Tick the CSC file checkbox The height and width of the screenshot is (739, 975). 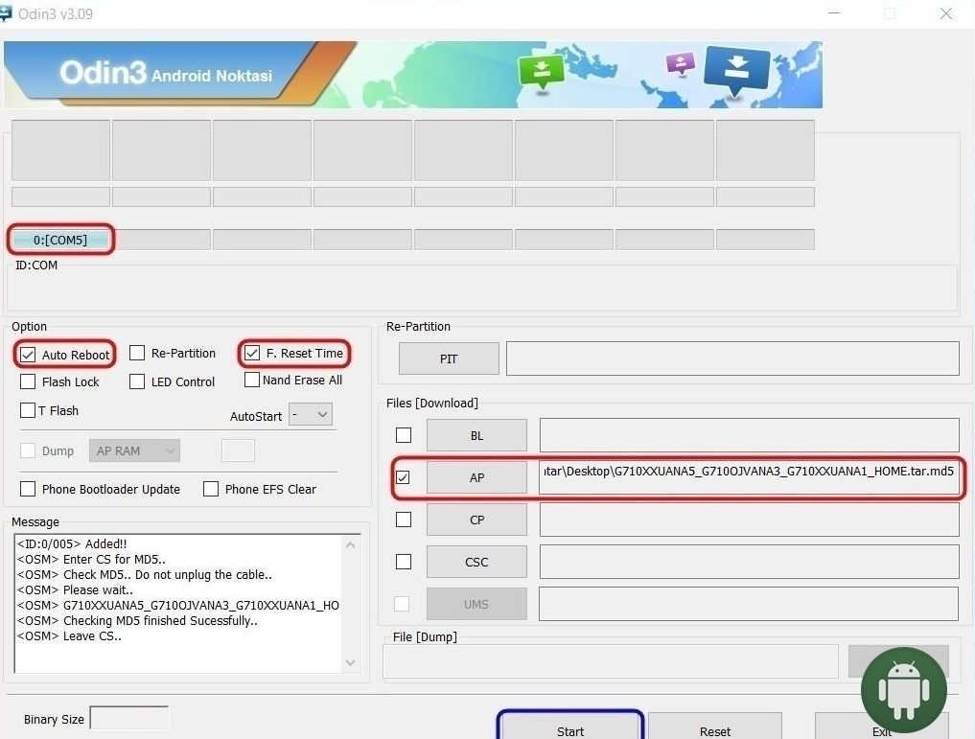[404, 562]
